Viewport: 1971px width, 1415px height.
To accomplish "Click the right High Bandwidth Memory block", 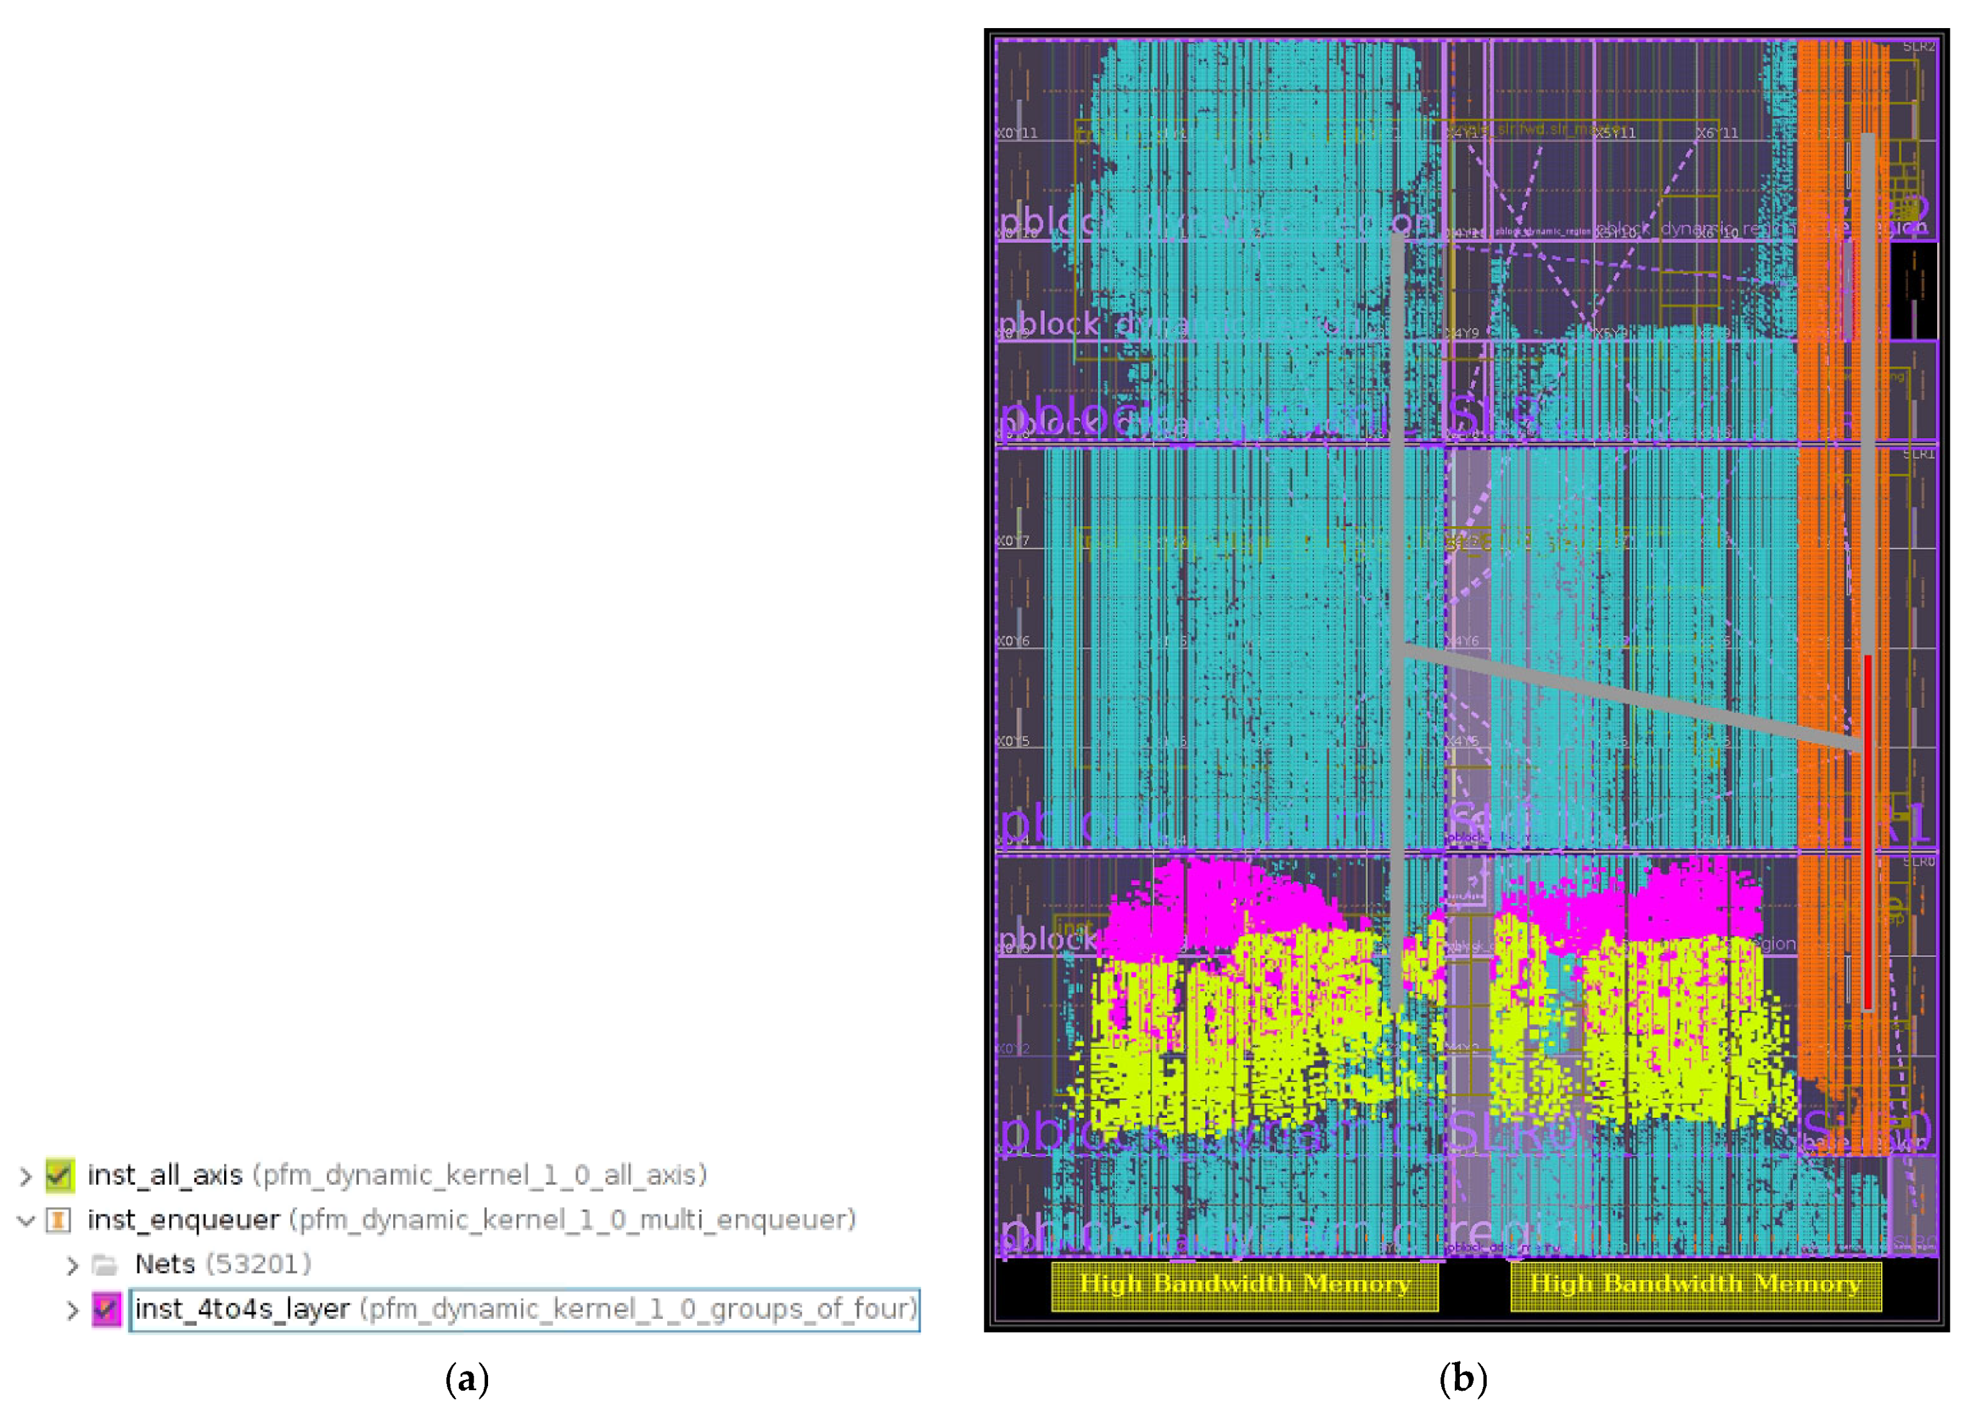I will (1696, 1286).
